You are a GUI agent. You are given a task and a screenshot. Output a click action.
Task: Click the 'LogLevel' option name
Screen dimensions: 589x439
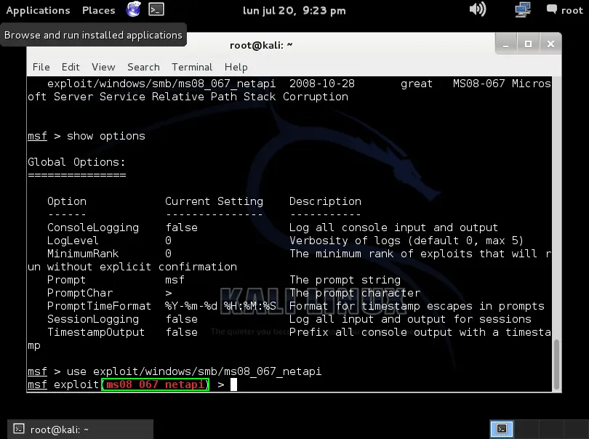[73, 241]
